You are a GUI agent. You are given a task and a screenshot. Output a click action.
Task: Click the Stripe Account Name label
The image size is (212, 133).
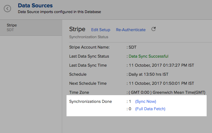(x=89, y=47)
